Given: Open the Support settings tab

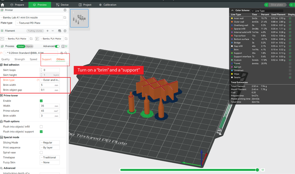Looking at the screenshot, I should click(x=47, y=59).
